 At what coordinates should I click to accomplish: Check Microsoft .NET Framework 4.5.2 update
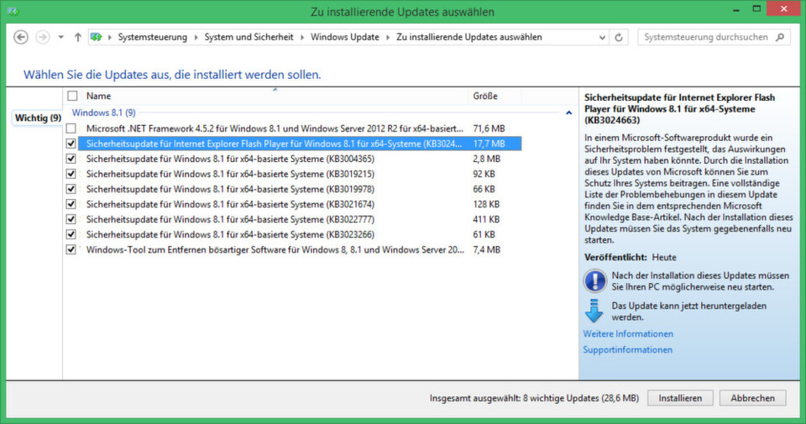point(71,128)
